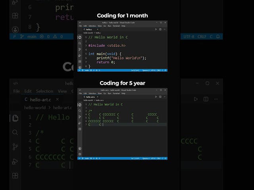Click Ln 7, Col 9 in hello-art.c status bar
This screenshot has width=254, height=190.
tap(135, 158)
